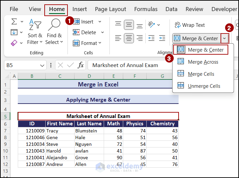Image resolution: width=239 pixels, height=178 pixels.
Task: Open the AutoSum dropdown arrow
Action: tap(22, 22)
